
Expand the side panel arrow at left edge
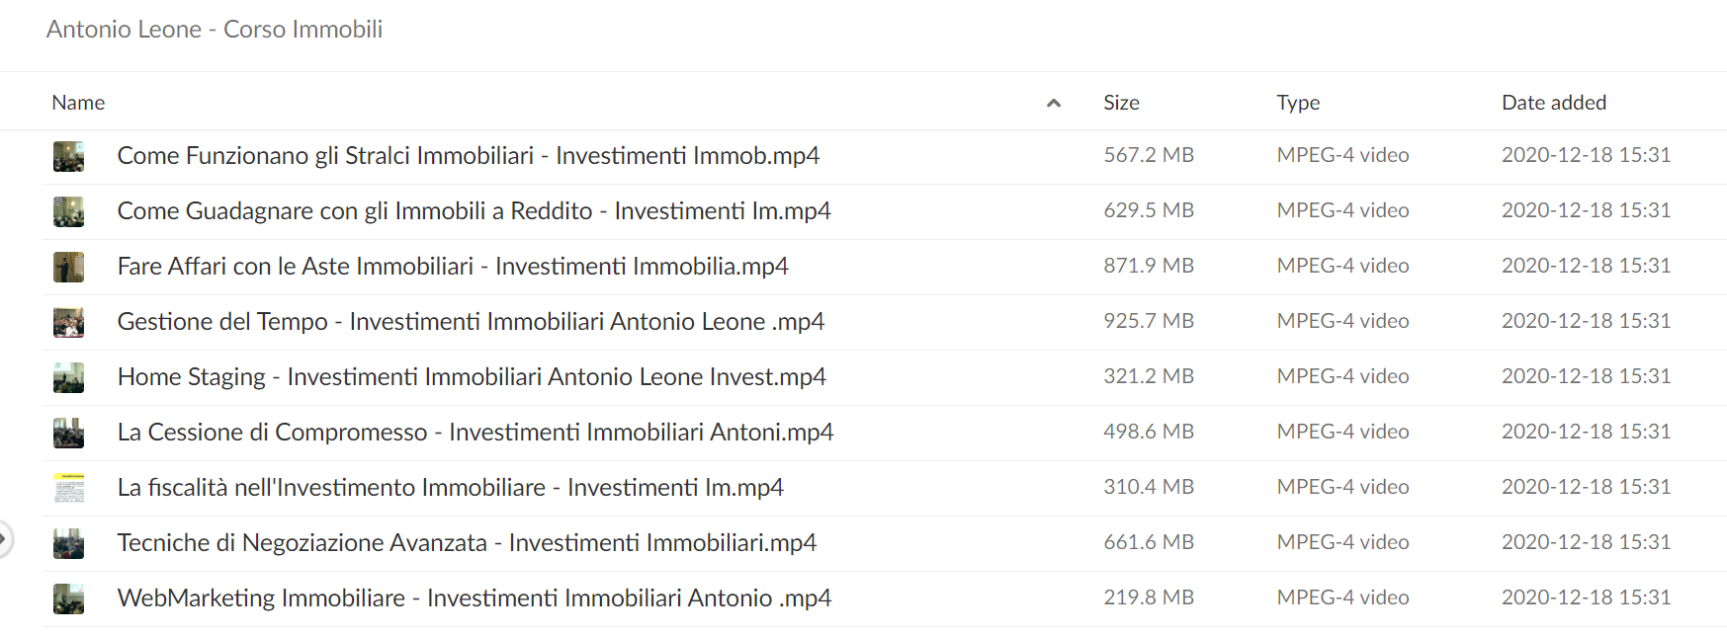(x=4, y=539)
